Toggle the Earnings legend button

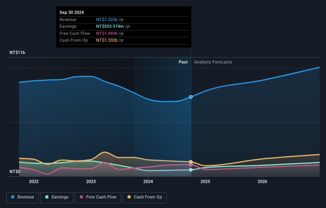pos(57,197)
